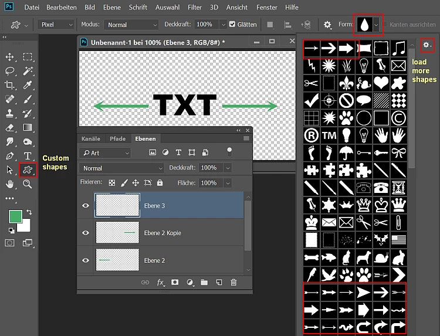
Task: Select the Custom Shape tool in toolbar
Action: click(x=28, y=169)
